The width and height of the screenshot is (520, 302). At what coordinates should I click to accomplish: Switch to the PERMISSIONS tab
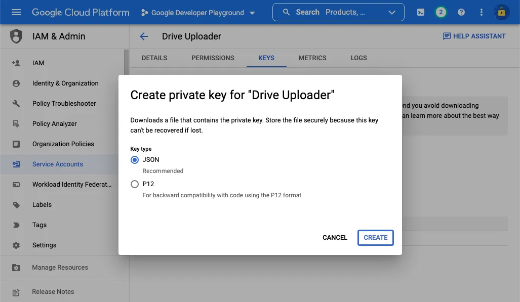pos(213,58)
